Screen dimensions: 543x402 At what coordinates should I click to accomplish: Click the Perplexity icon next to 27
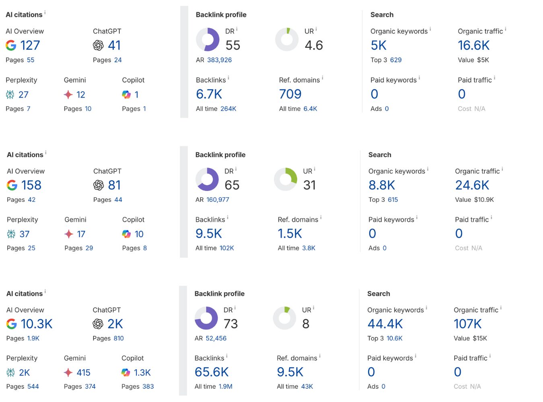click(10, 94)
